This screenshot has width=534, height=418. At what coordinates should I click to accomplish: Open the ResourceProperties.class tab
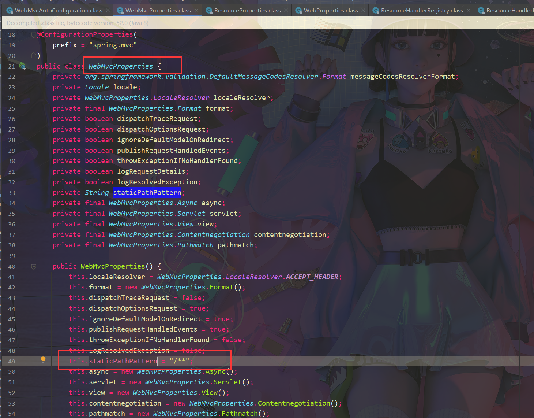tap(247, 11)
